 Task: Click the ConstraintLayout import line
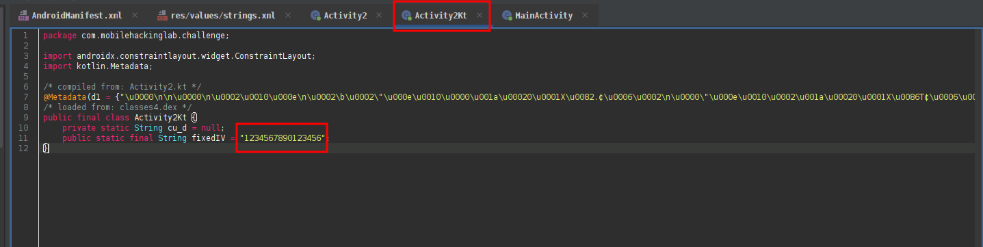[x=179, y=56]
